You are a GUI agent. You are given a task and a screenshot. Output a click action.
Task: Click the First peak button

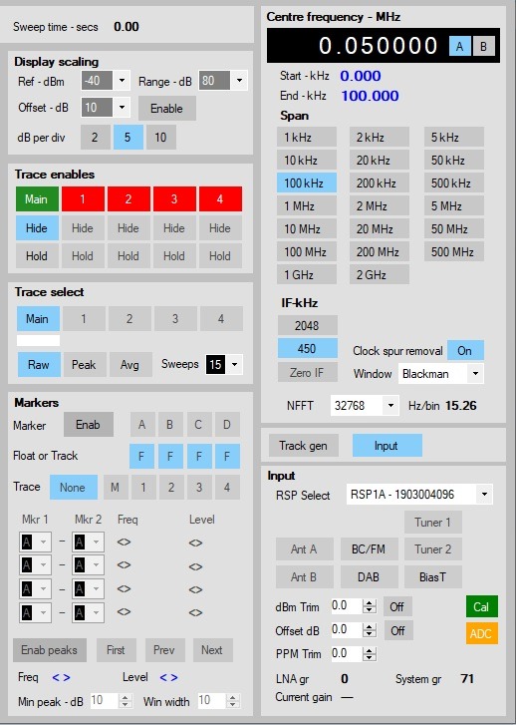tap(117, 650)
